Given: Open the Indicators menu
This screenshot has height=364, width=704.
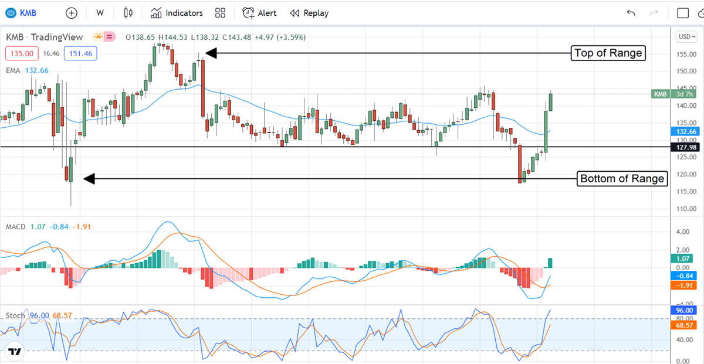Looking at the screenshot, I should coord(177,13).
